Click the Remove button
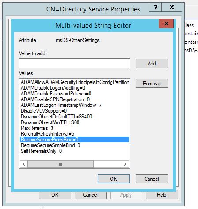198x209 pixels. click(x=152, y=84)
